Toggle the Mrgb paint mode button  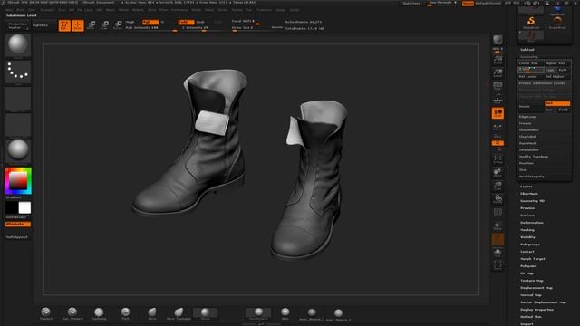[x=130, y=22]
